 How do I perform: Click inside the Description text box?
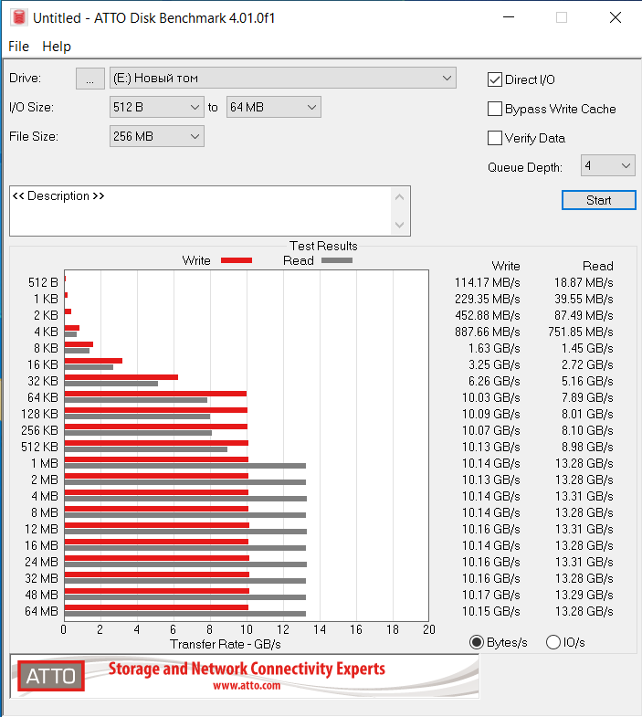click(200, 211)
